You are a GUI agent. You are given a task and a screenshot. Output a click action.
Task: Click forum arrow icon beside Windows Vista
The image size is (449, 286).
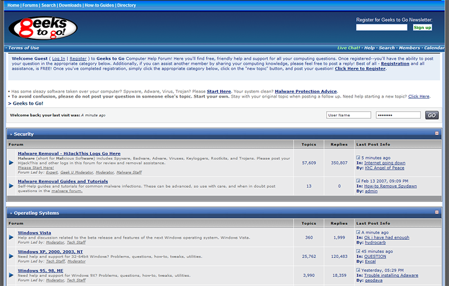(11, 237)
